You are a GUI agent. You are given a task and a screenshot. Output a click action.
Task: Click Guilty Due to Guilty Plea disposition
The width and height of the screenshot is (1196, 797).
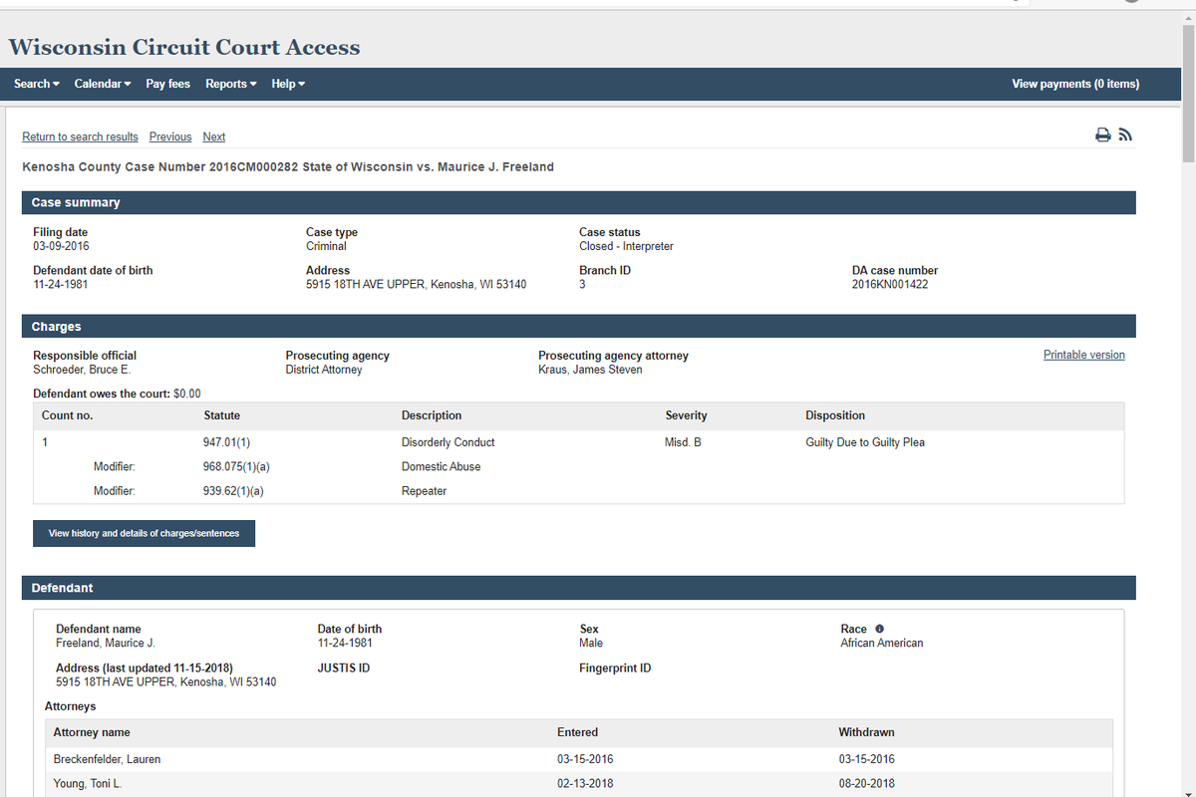tap(865, 442)
